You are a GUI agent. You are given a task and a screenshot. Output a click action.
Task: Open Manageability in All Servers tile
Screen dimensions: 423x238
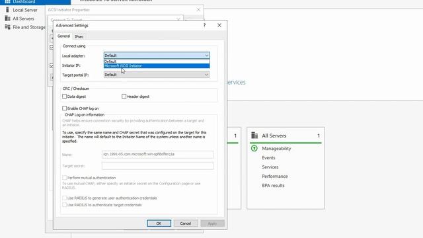coord(276,149)
